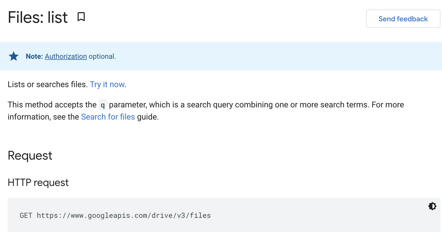Viewport: 442px width, 232px height.
Task: Click the Files: list page title
Action: pos(37,17)
